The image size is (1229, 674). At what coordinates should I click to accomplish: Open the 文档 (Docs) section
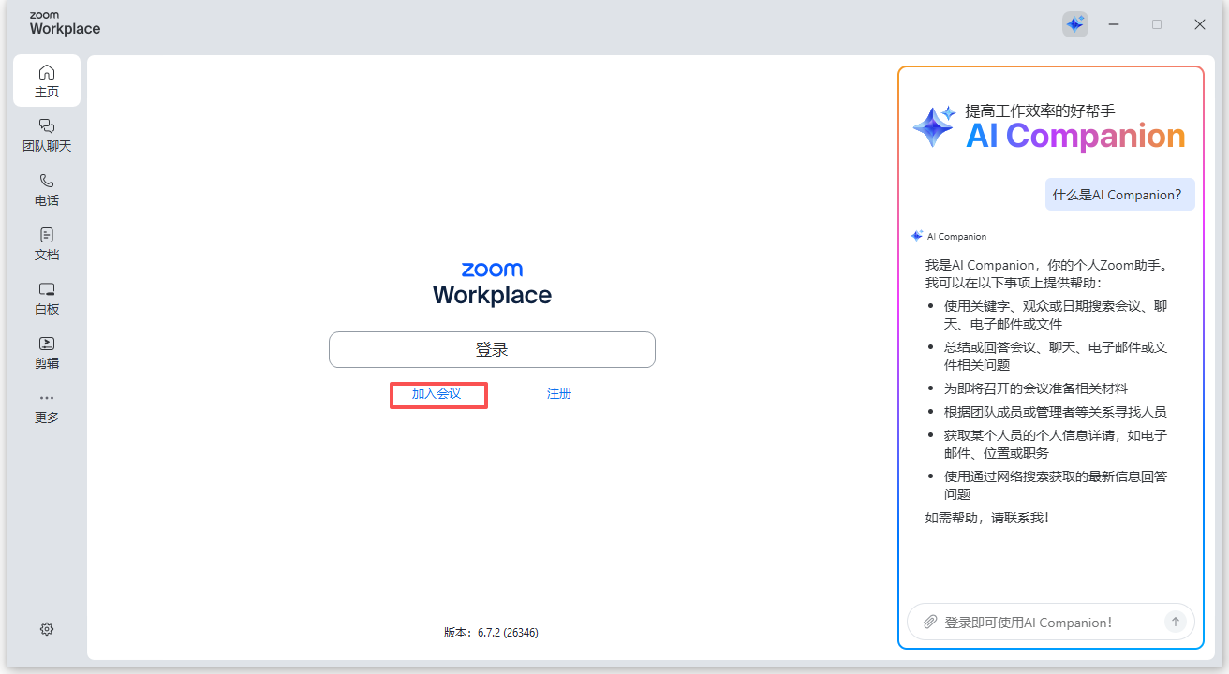pos(46,242)
